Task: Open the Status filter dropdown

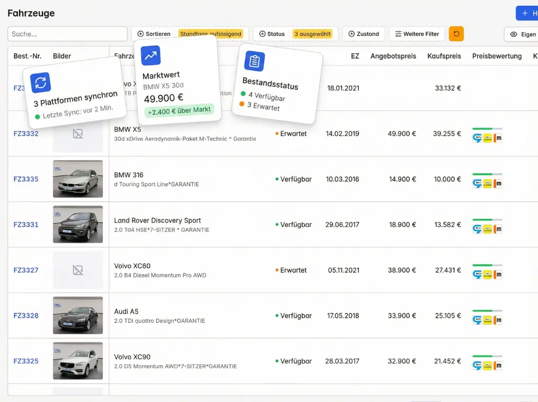Action: pos(272,34)
